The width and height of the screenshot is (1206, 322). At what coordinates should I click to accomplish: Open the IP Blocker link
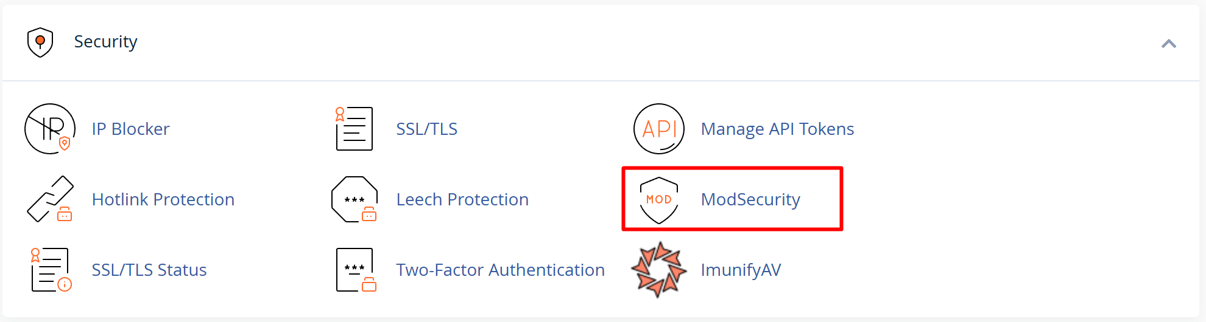(130, 129)
